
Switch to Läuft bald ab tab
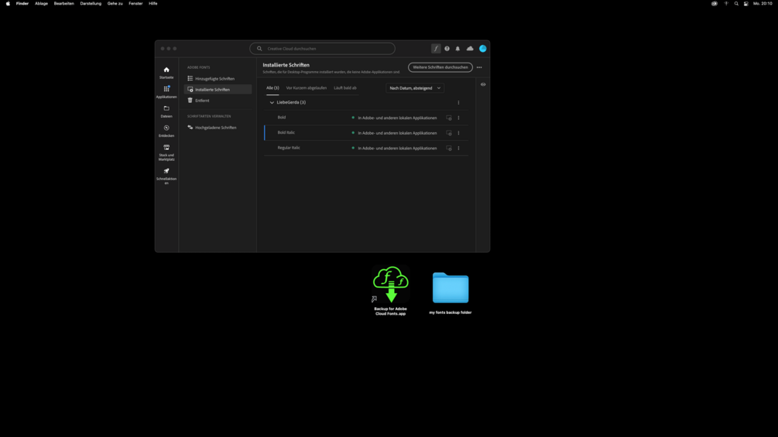point(344,87)
